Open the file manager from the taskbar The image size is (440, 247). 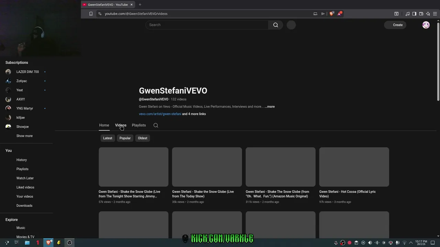[x=27, y=243]
